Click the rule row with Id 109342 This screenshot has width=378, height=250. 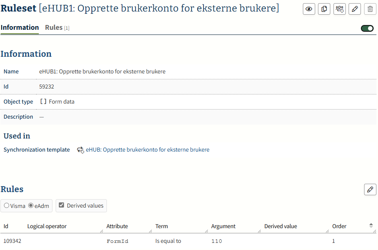click(12, 241)
